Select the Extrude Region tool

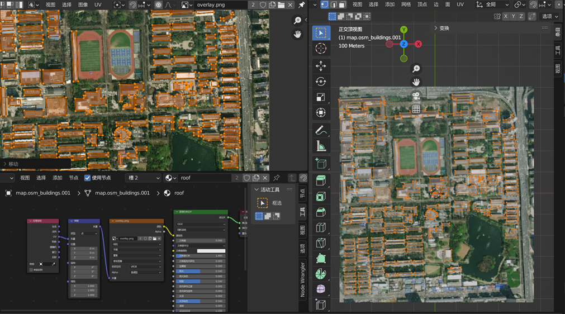coord(321,181)
